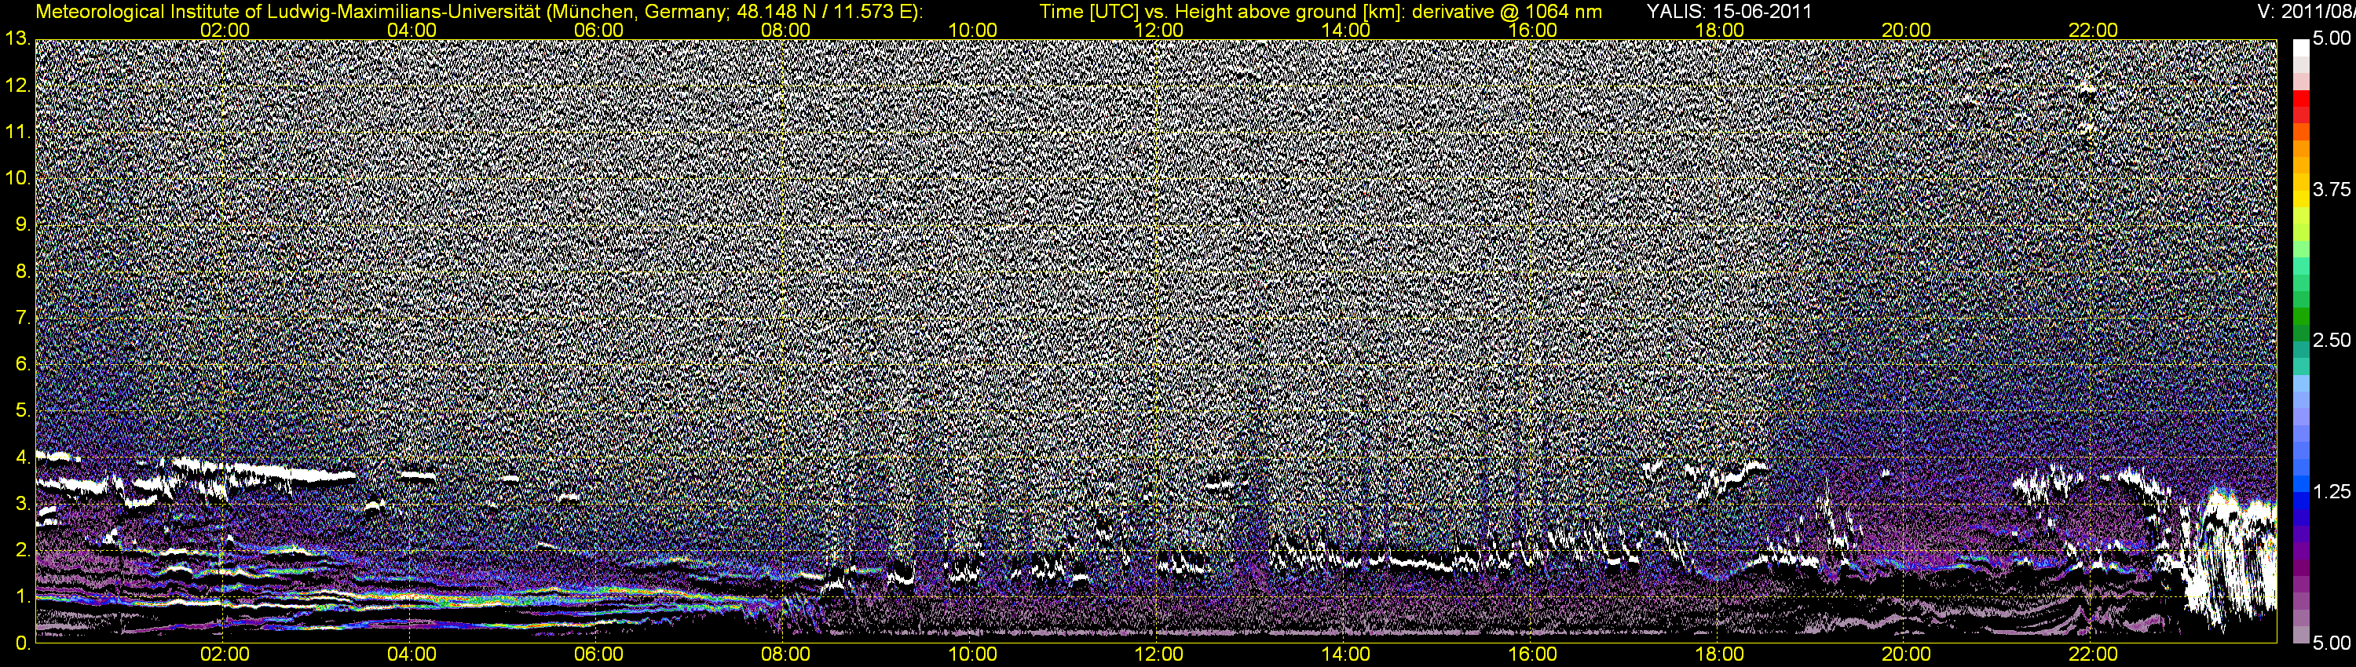Screen dimensions: 2356x667
Task: Click the 16:00 label on the bottom time axis
Action: (1533, 654)
